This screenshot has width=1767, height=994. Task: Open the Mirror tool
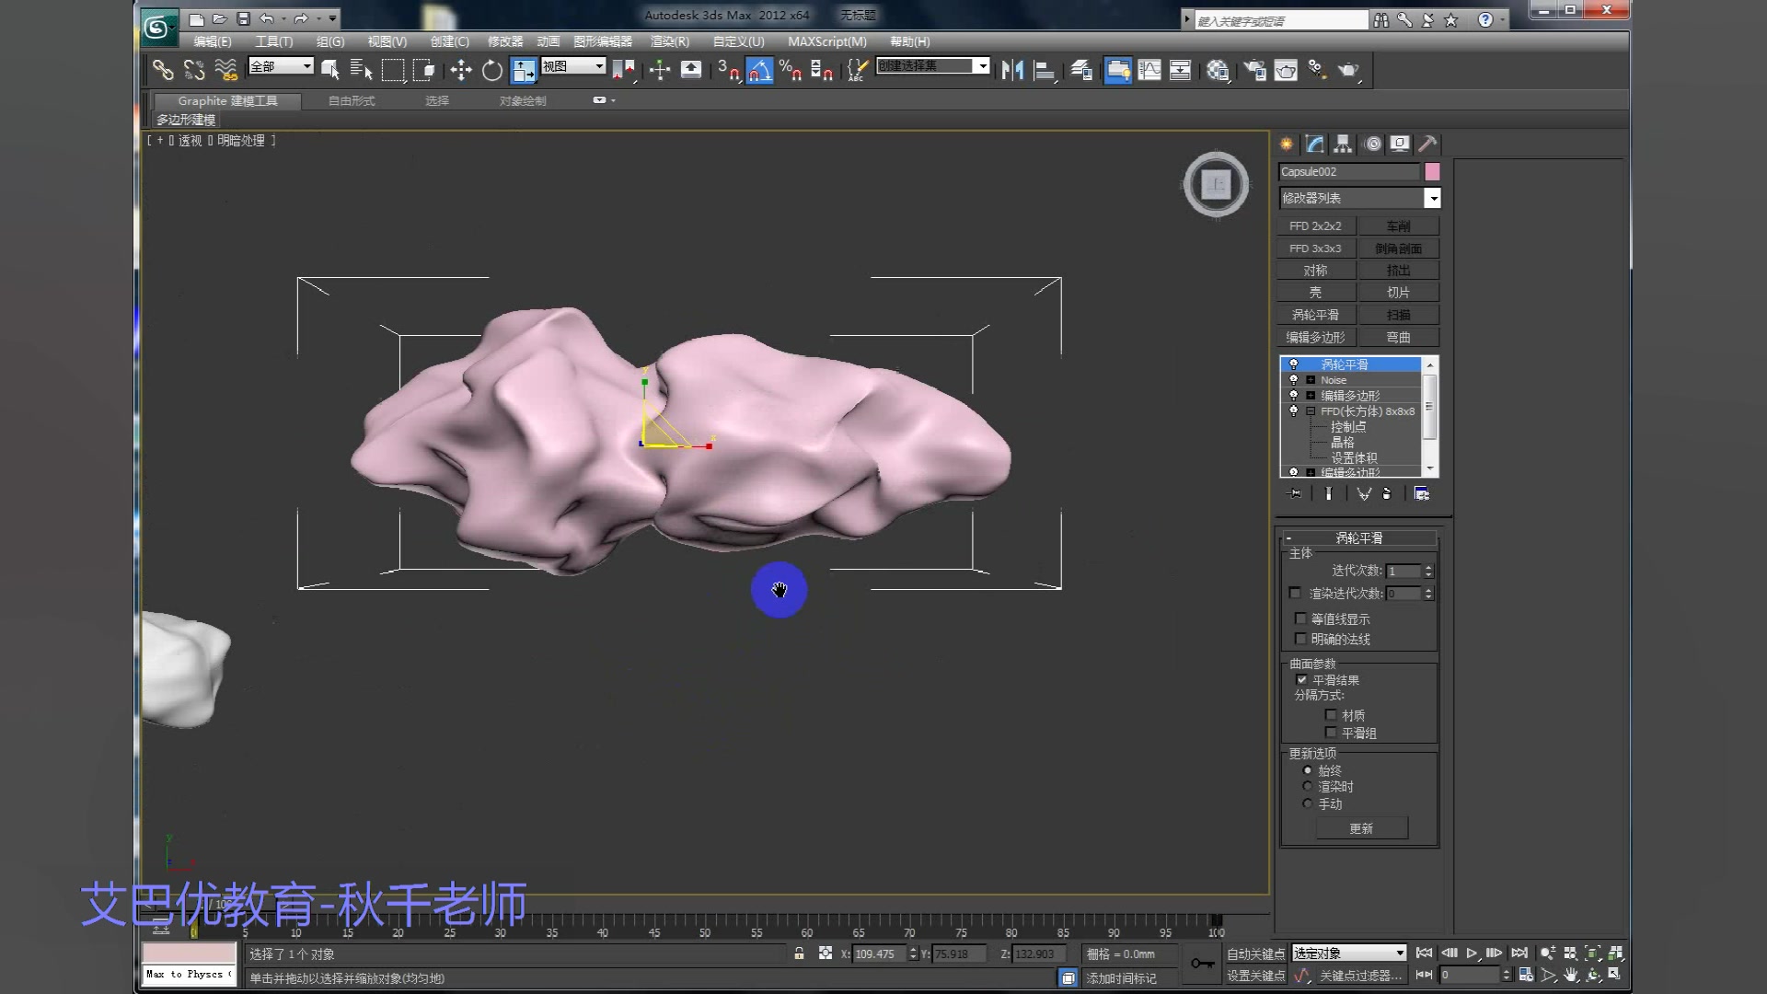click(x=1012, y=70)
